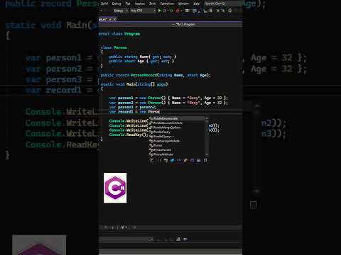Open the Build menu
Image resolution: width=341 pixels, height=255 pixels.
click(104, 4)
